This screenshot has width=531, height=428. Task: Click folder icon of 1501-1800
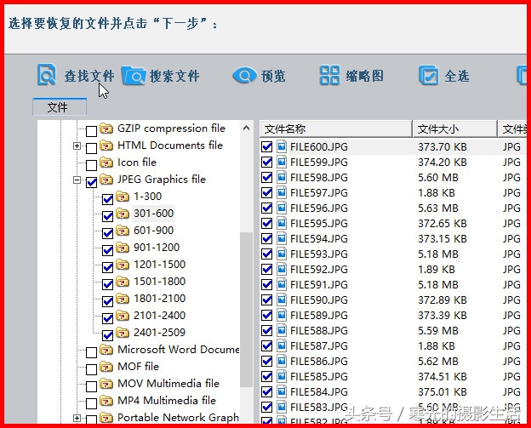pyautogui.click(x=123, y=282)
